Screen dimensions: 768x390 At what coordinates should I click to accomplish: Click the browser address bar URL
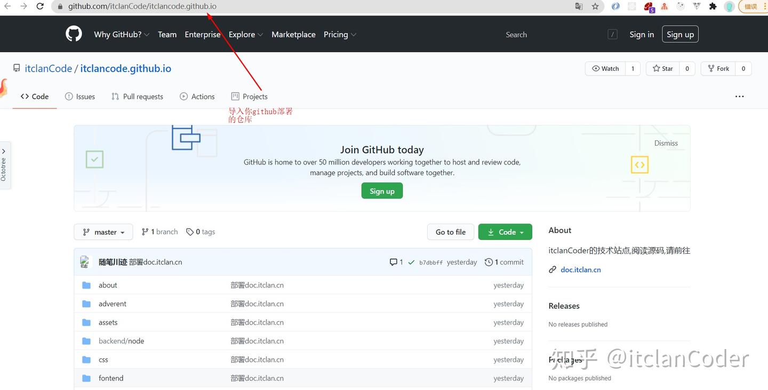pyautogui.click(x=142, y=6)
